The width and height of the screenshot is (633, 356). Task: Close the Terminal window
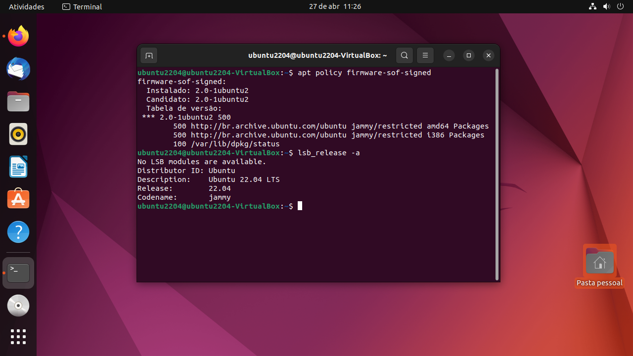[489, 55]
